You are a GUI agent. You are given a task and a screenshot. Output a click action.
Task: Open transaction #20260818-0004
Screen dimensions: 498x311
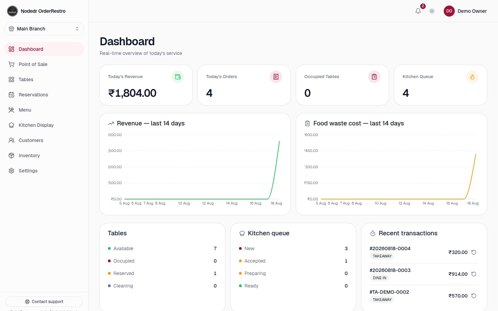click(390, 248)
